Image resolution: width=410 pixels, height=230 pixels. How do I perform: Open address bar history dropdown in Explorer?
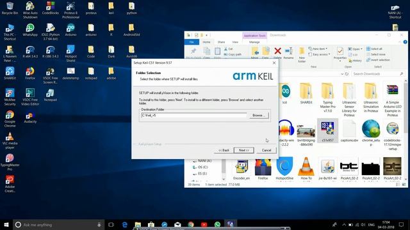[x=342, y=74]
